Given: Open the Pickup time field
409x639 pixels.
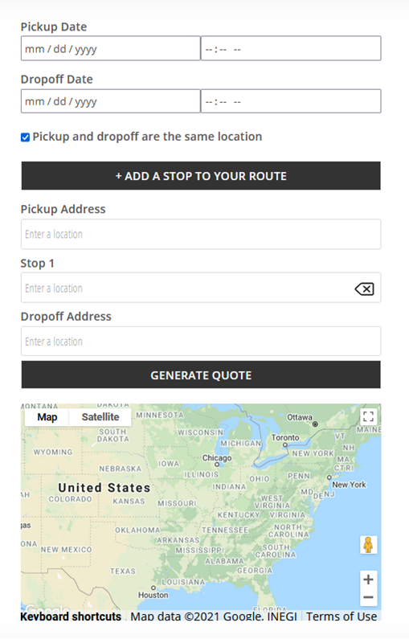Looking at the screenshot, I should (x=291, y=48).
